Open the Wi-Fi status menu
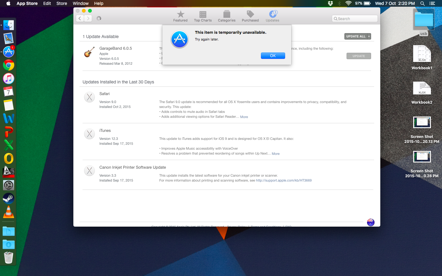This screenshot has height=276, width=442. [x=348, y=3]
